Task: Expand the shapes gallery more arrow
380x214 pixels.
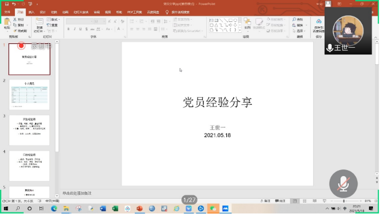Action: click(240, 30)
